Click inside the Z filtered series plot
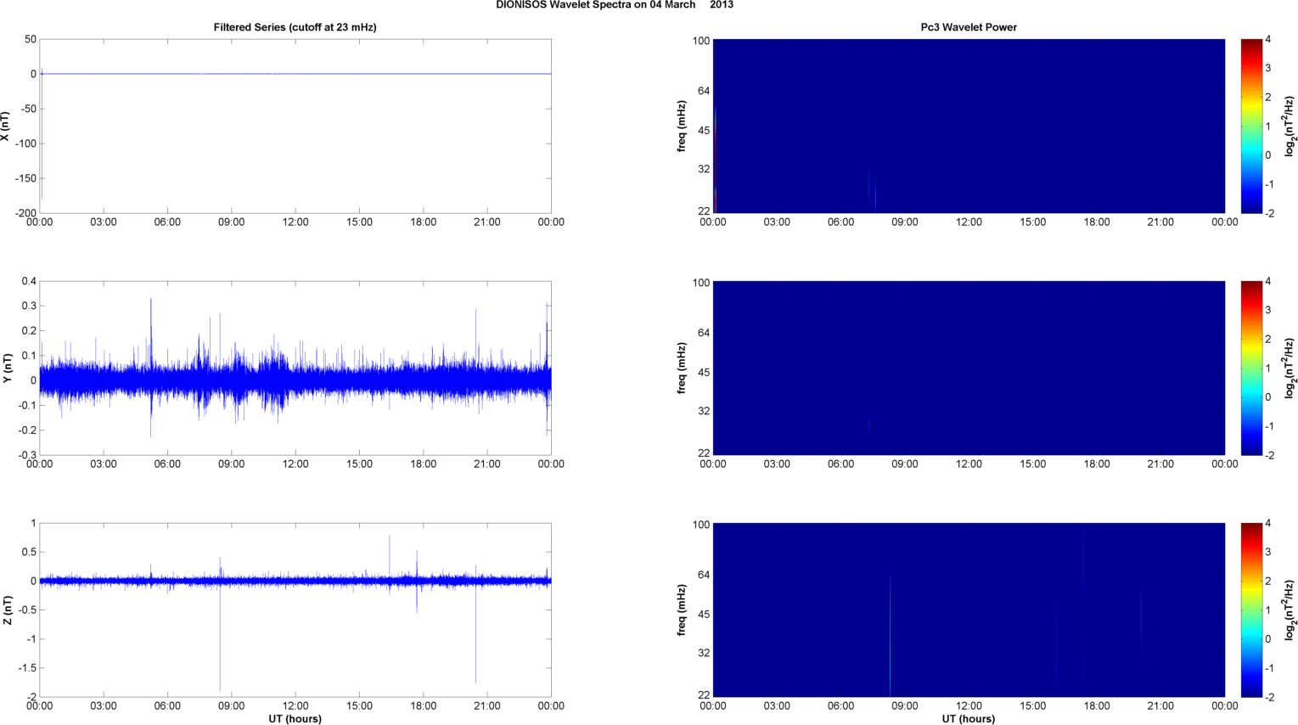 tap(295, 610)
